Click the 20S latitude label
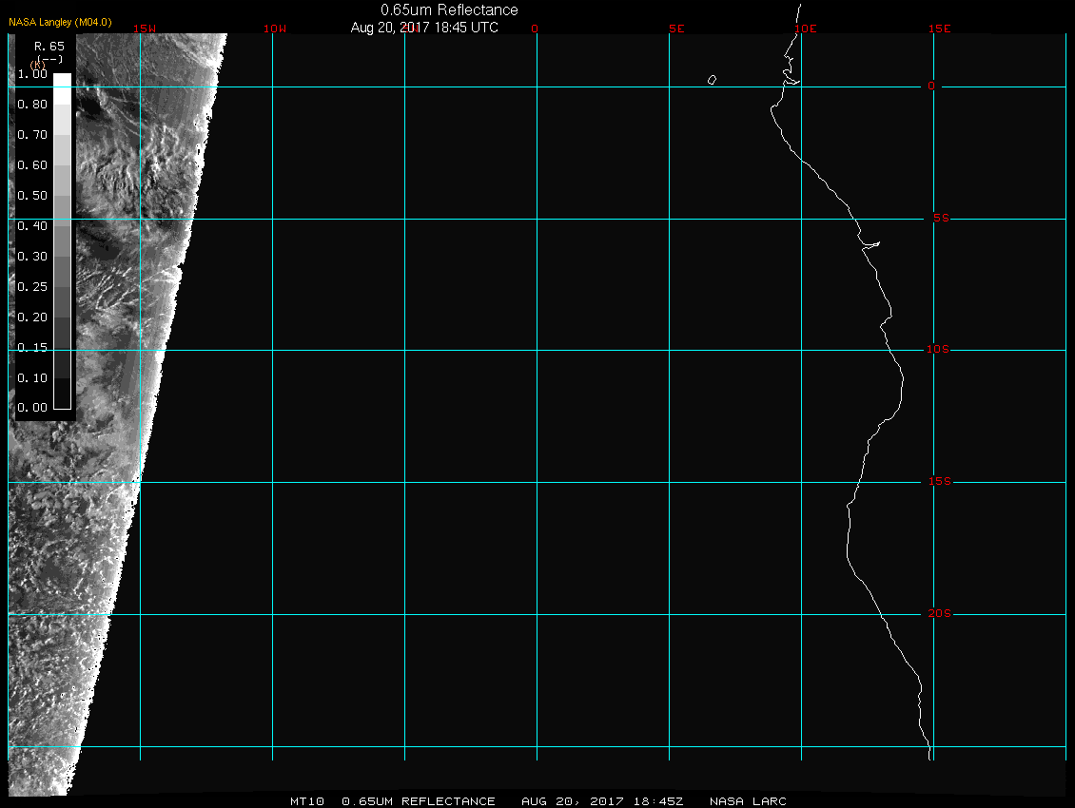 [x=938, y=614]
